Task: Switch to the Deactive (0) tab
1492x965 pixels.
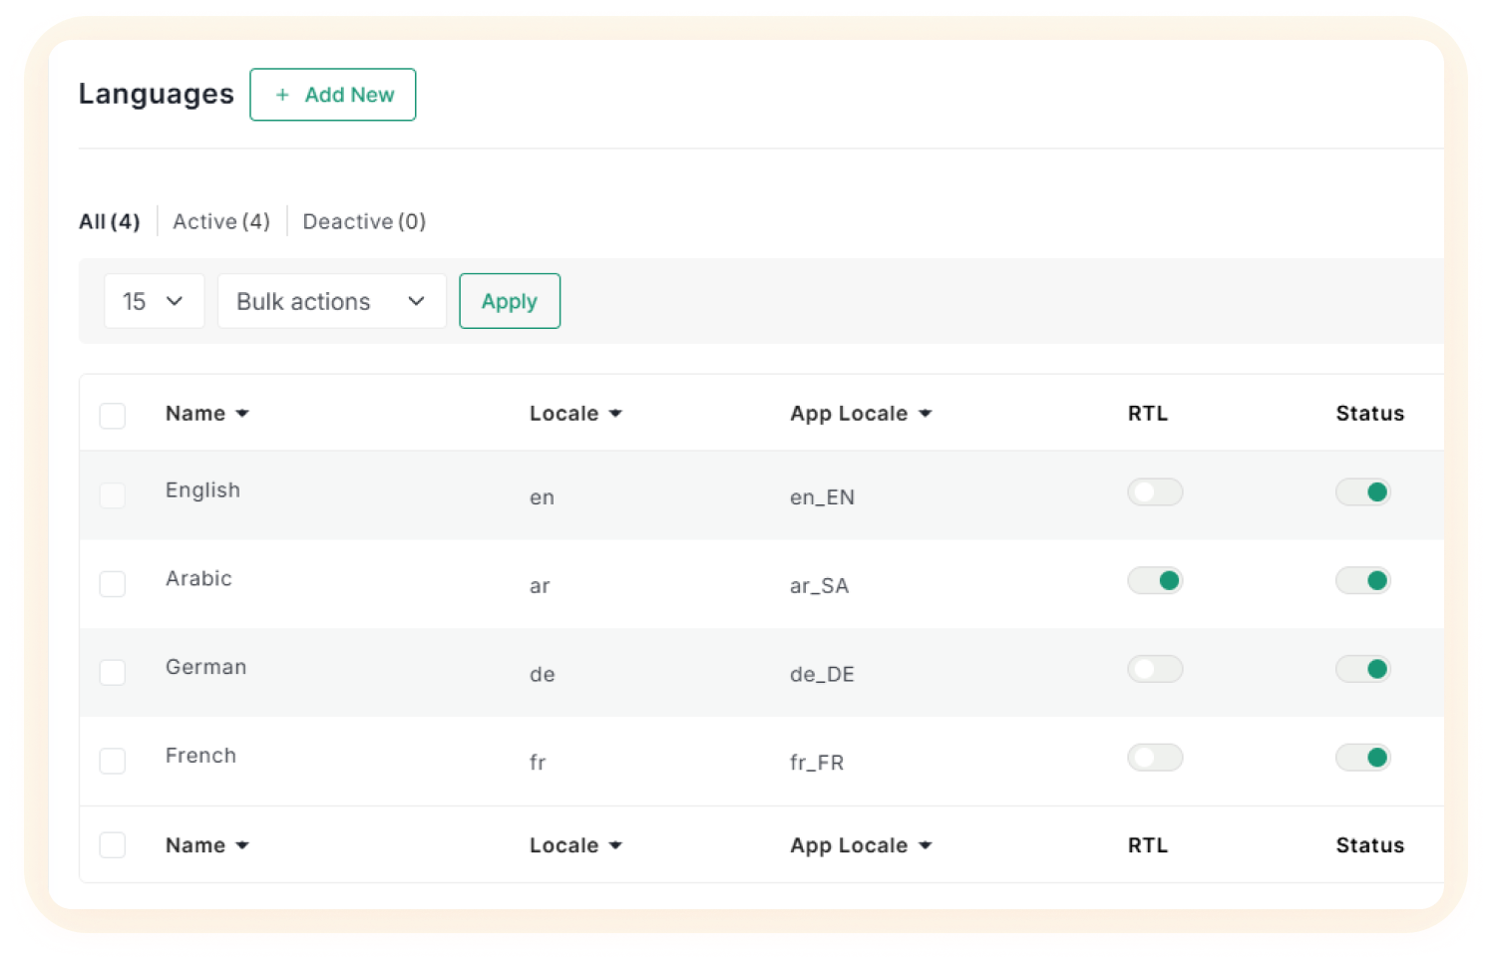Action: [364, 221]
